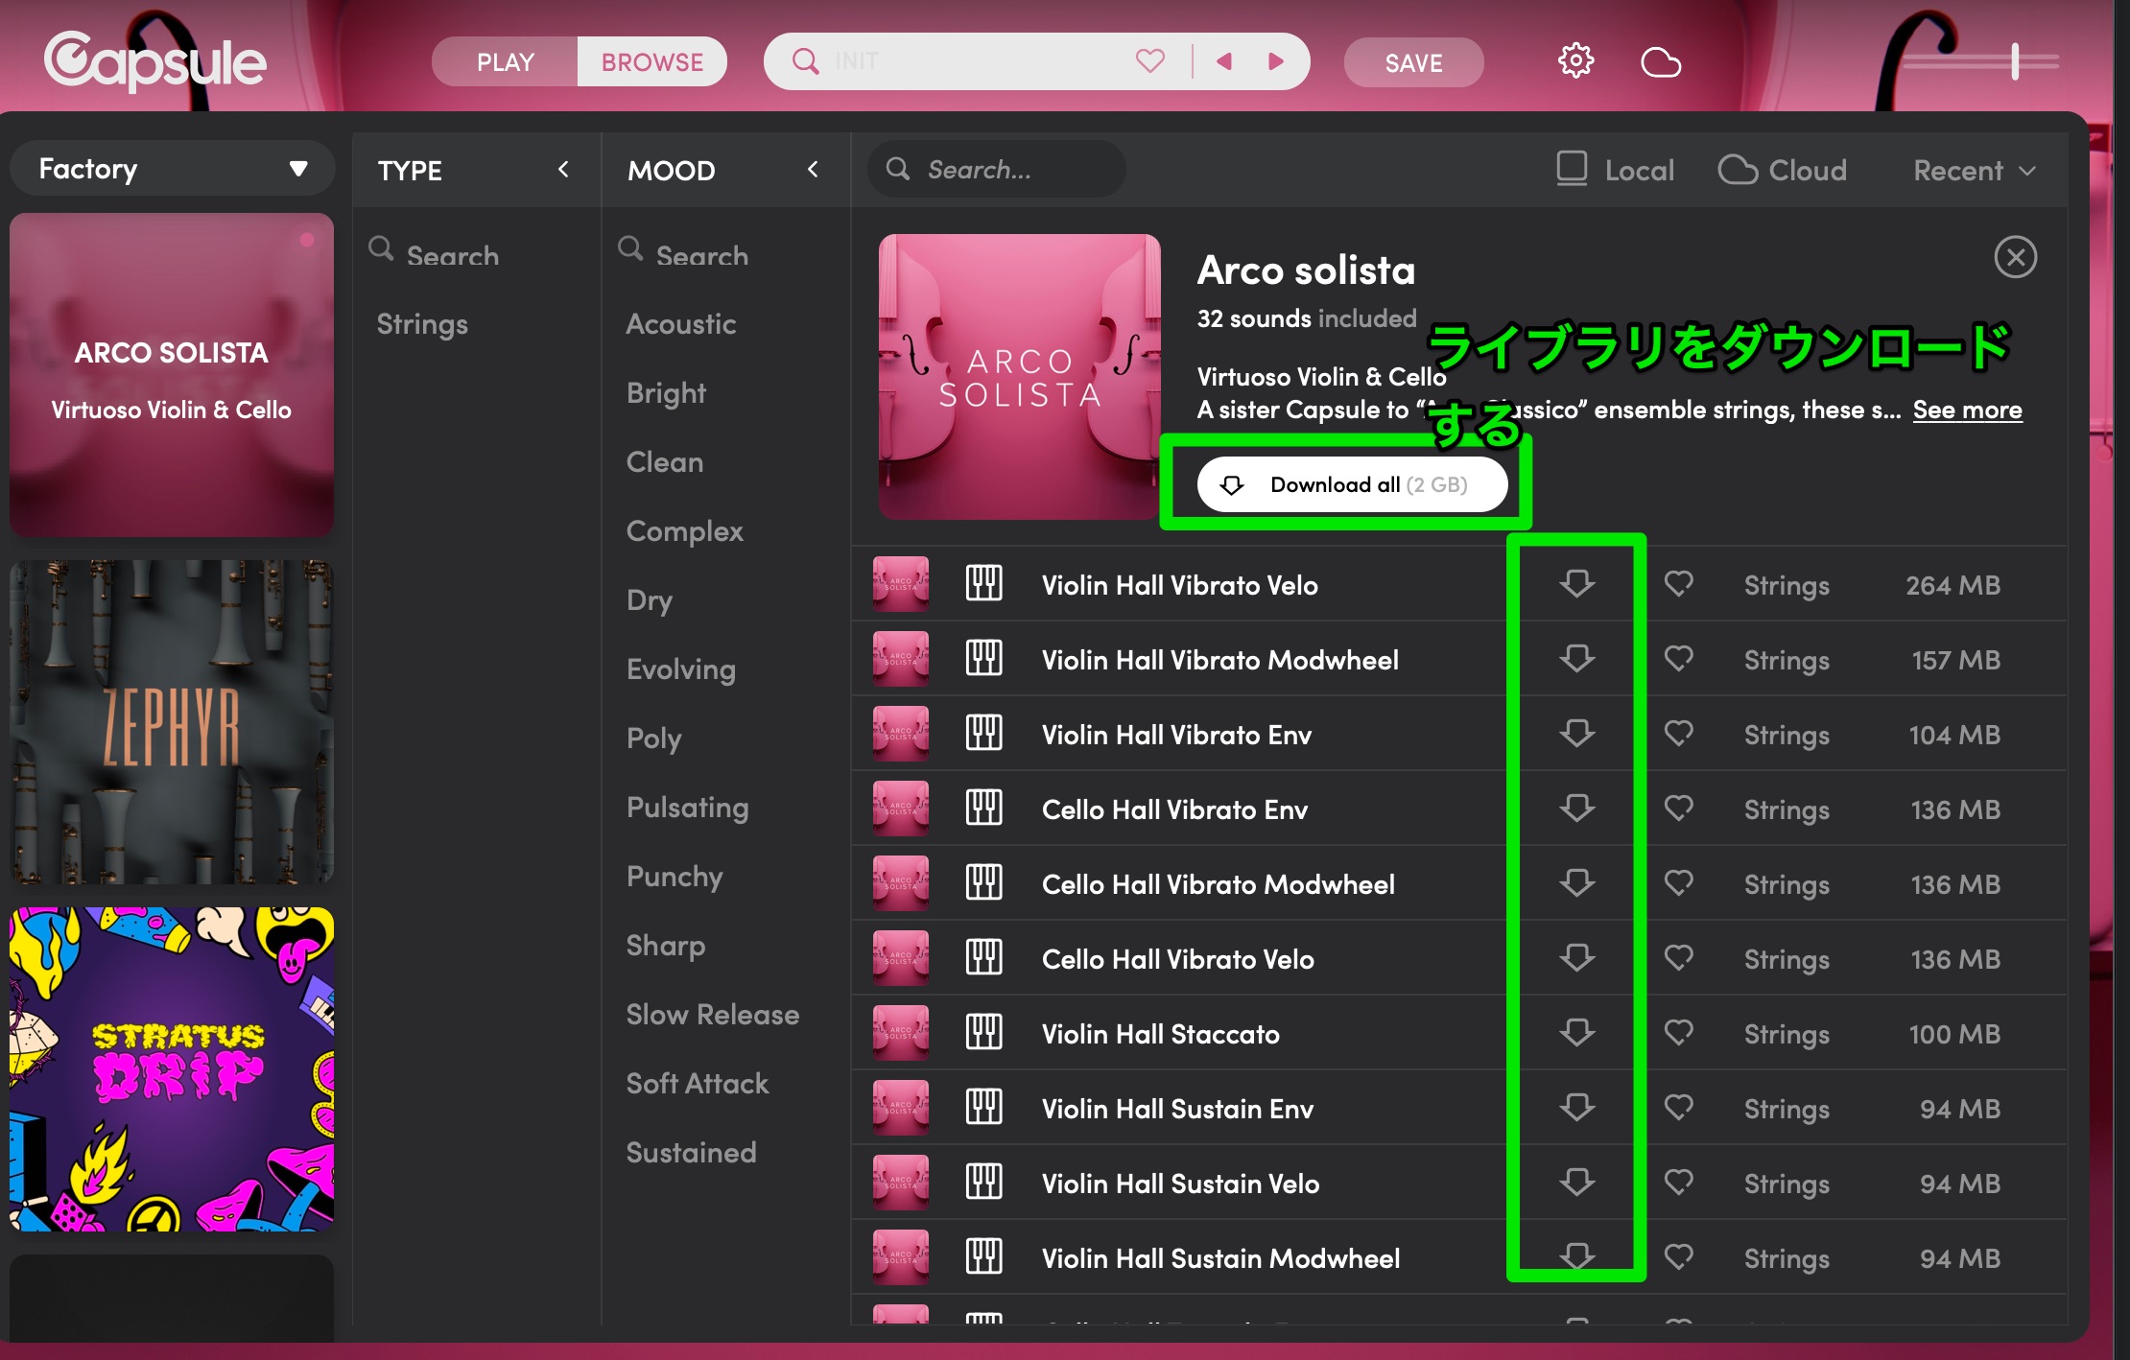
Task: Switch to the PLAY tab
Action: pos(506,62)
